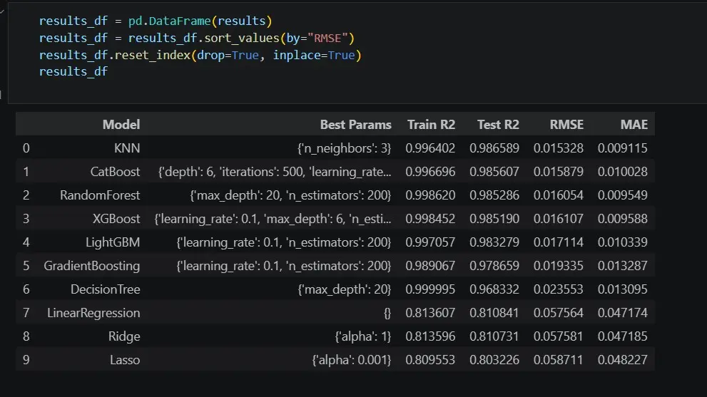This screenshot has width=707, height=397.
Task: Click row index 0 in the table
Action: click(26, 148)
